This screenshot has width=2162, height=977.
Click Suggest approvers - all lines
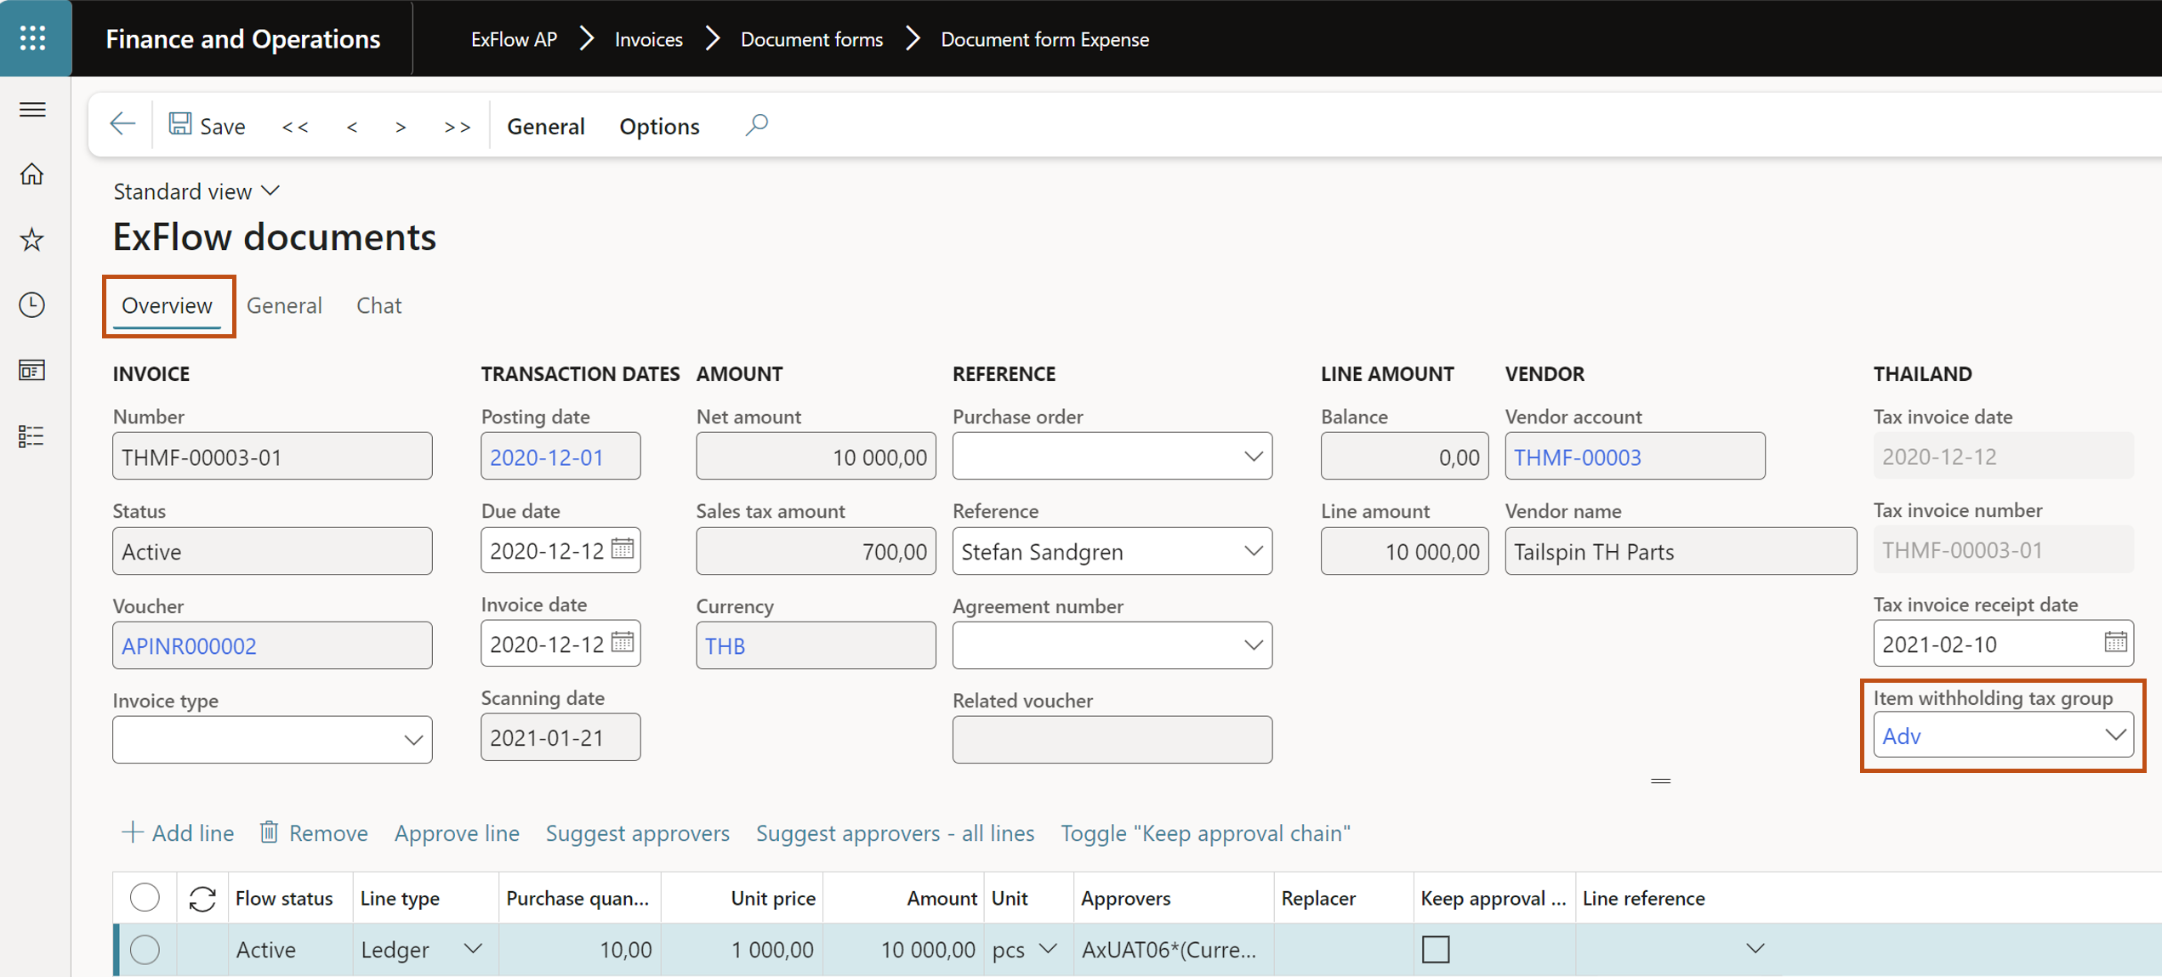895,833
